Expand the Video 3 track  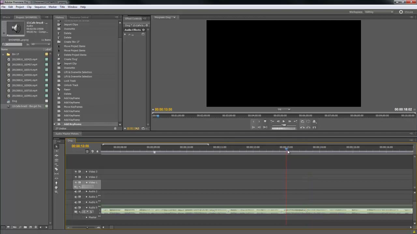[87, 172]
